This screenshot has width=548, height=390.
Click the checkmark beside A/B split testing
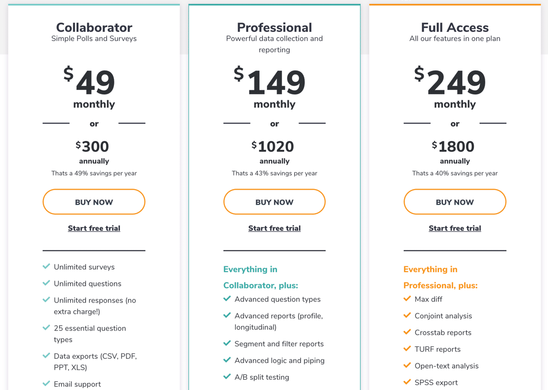pyautogui.click(x=227, y=376)
